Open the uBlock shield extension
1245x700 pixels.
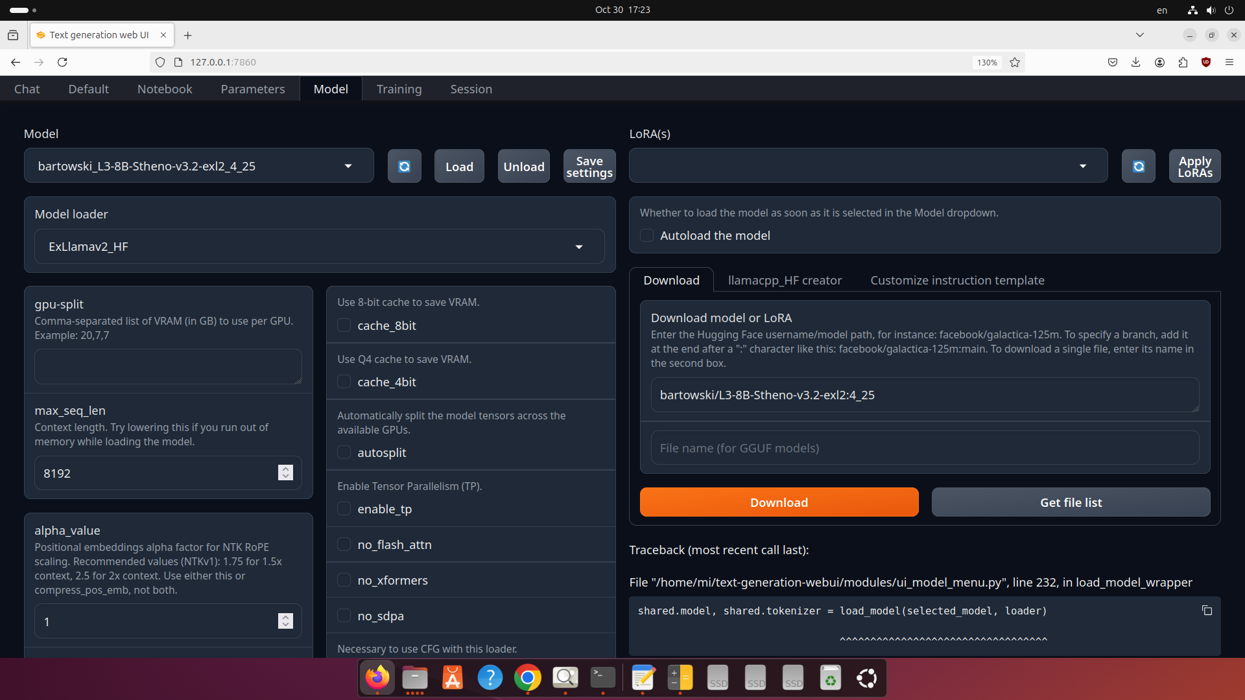pos(1206,62)
